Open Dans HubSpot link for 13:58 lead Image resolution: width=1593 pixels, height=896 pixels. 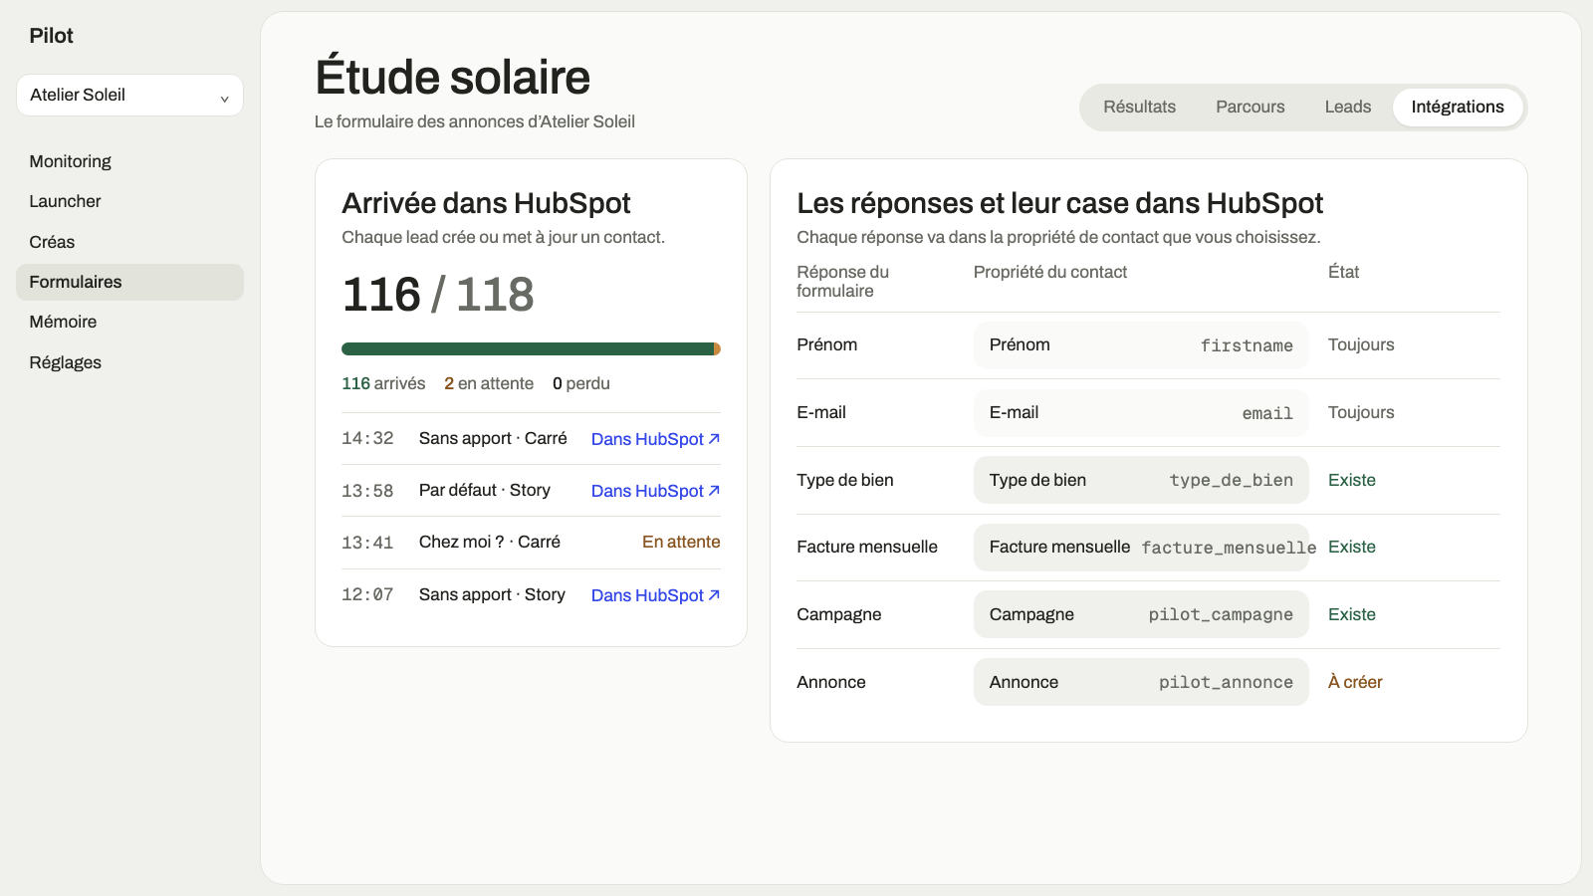(x=655, y=491)
